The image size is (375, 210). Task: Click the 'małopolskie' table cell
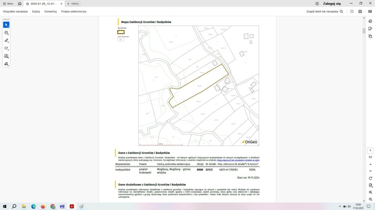click(x=123, y=170)
